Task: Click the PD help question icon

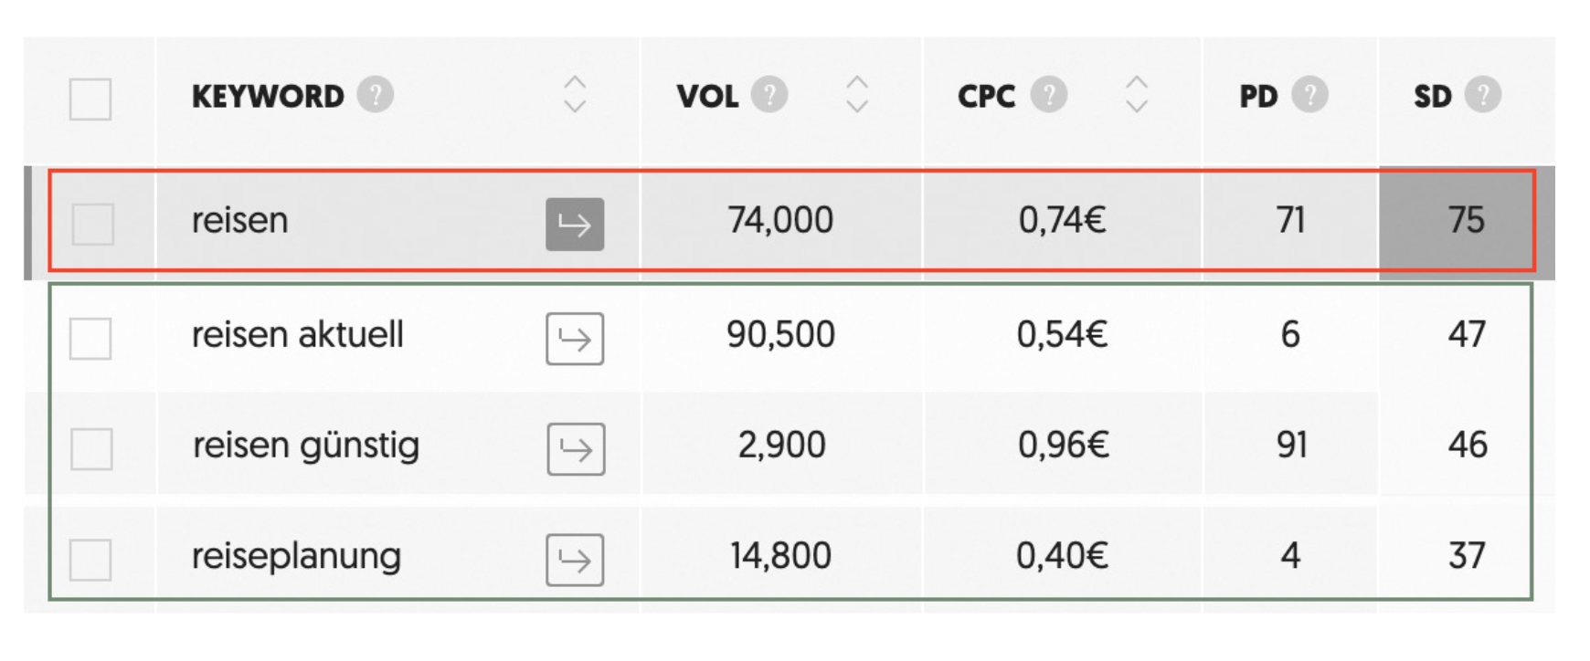Action: [1310, 94]
